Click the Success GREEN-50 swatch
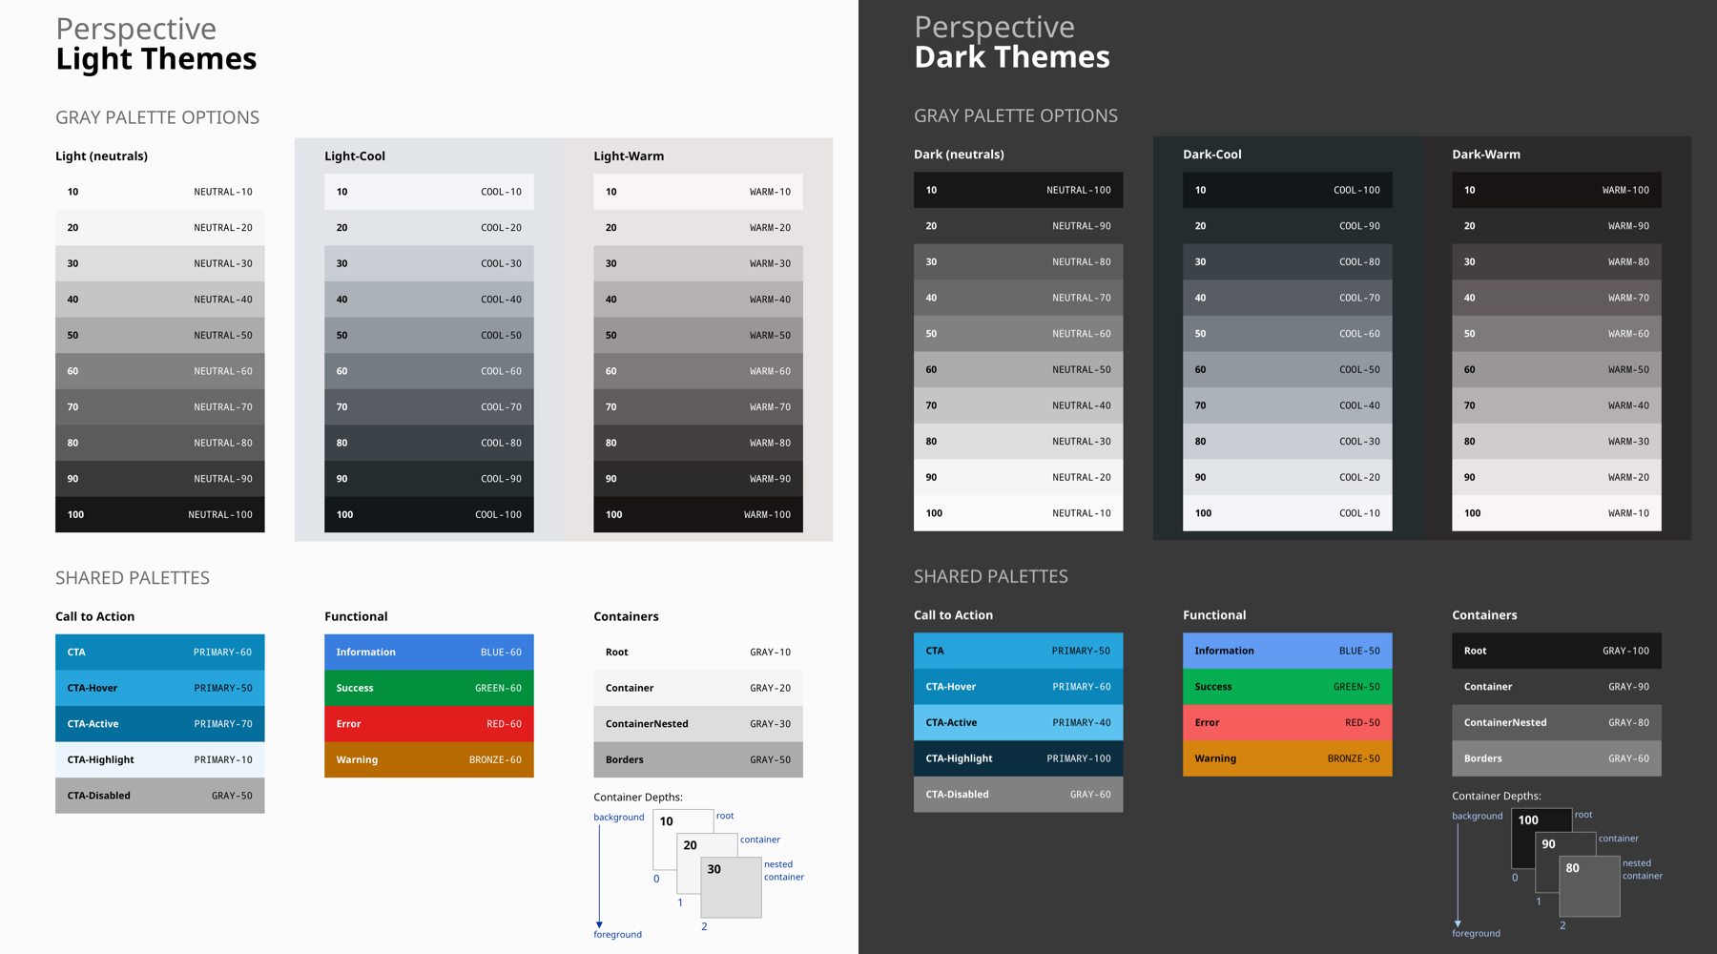Viewport: 1717px width, 954px height. 1287,687
